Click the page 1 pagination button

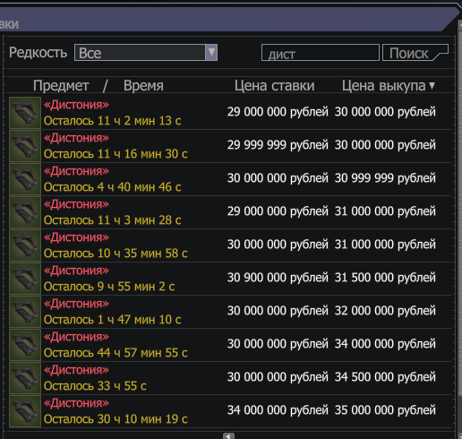pyautogui.click(x=228, y=436)
